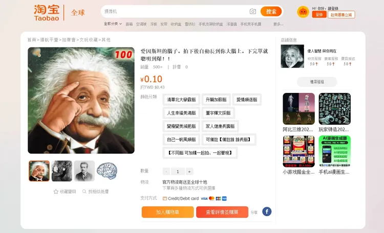
Task: Click the 進店逛逛 enter-shop button
Action: click(317, 82)
